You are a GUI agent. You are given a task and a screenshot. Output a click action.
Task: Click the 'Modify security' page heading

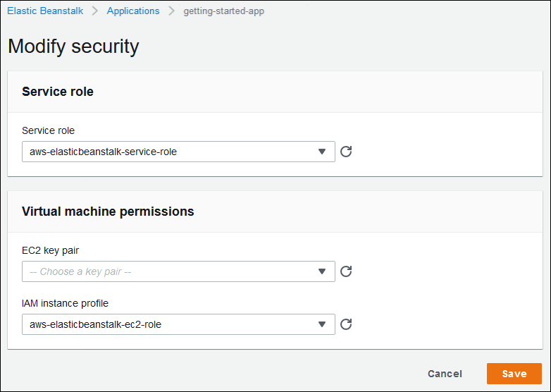click(x=73, y=47)
